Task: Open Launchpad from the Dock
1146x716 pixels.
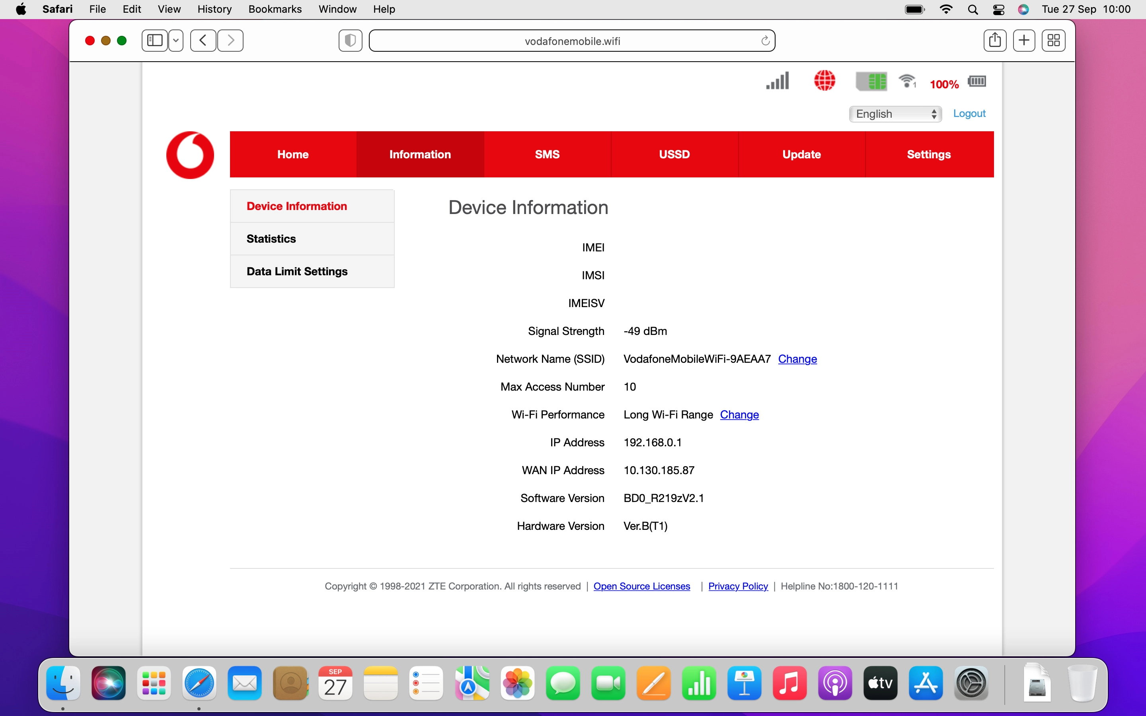Action: click(x=154, y=683)
